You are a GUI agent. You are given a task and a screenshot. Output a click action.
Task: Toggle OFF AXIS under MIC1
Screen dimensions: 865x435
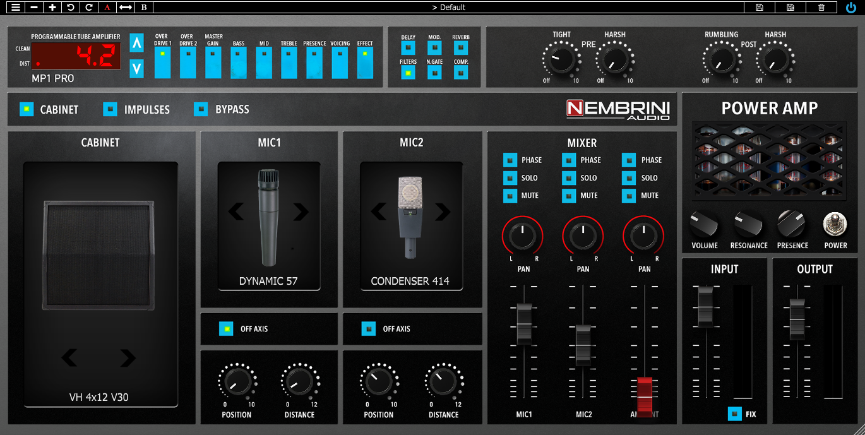226,329
